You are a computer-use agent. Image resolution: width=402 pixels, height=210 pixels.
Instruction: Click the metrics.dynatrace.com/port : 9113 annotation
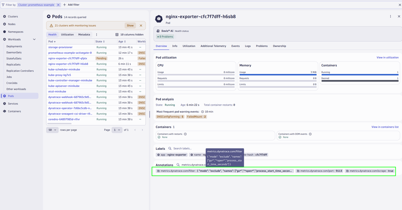pyautogui.click(x=320, y=171)
